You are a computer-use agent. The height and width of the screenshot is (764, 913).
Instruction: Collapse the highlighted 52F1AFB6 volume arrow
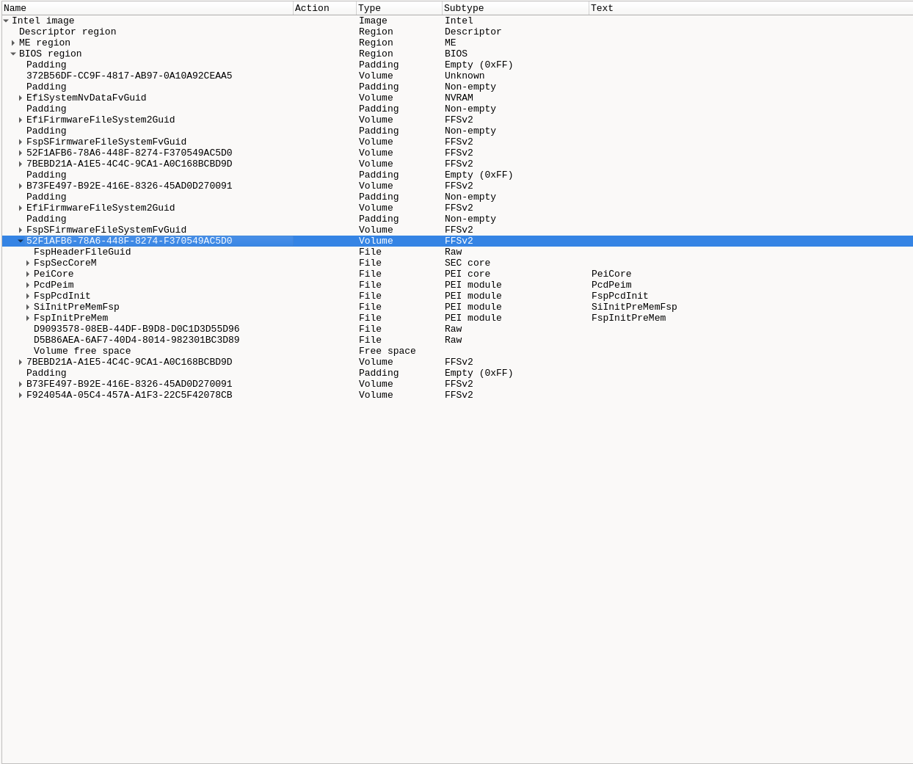[x=21, y=241]
